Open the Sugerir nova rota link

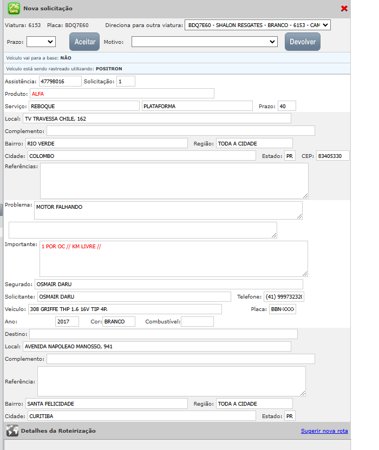(324, 431)
